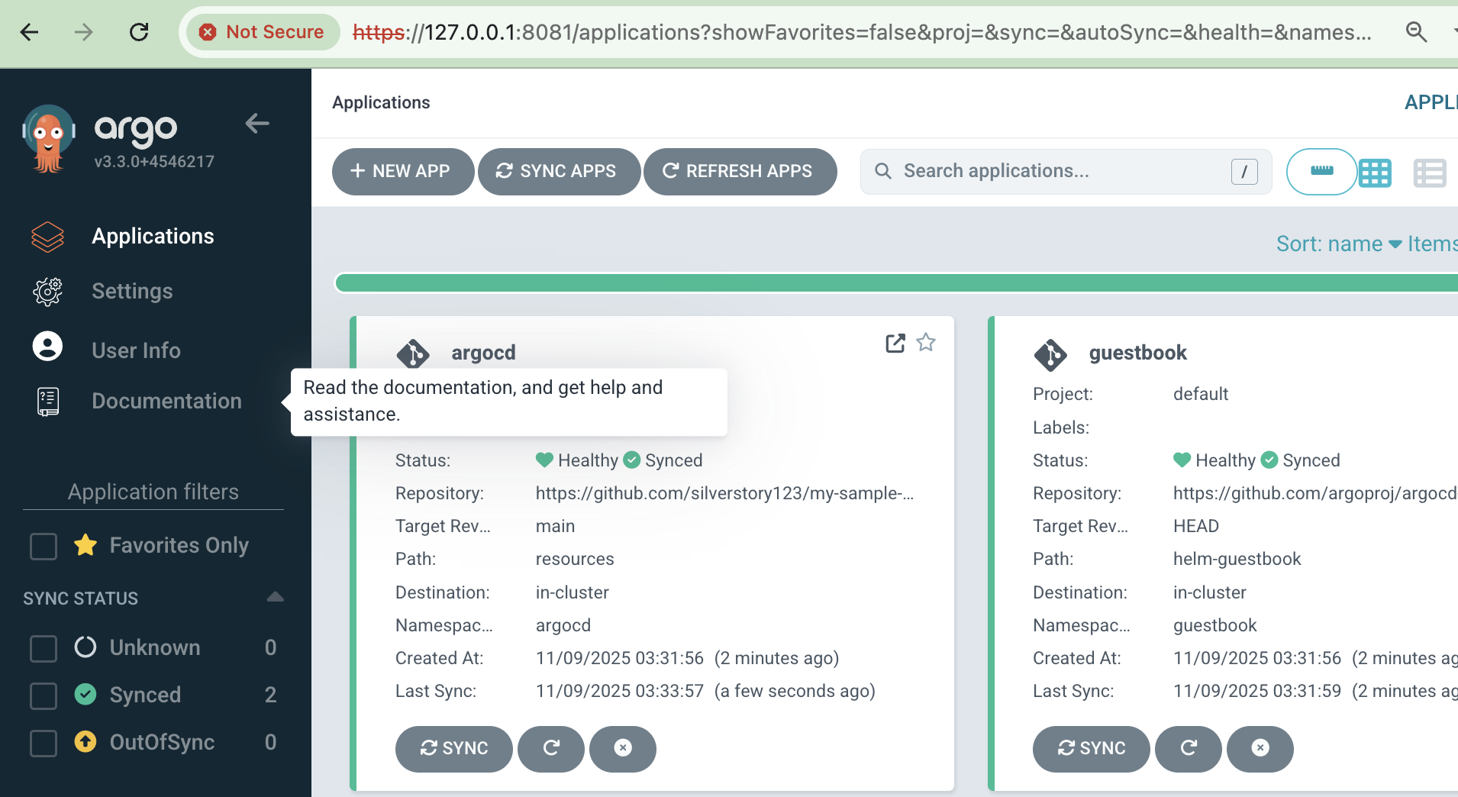The image size is (1458, 797).
Task: Focus the Search applications field
Action: 1066,171
